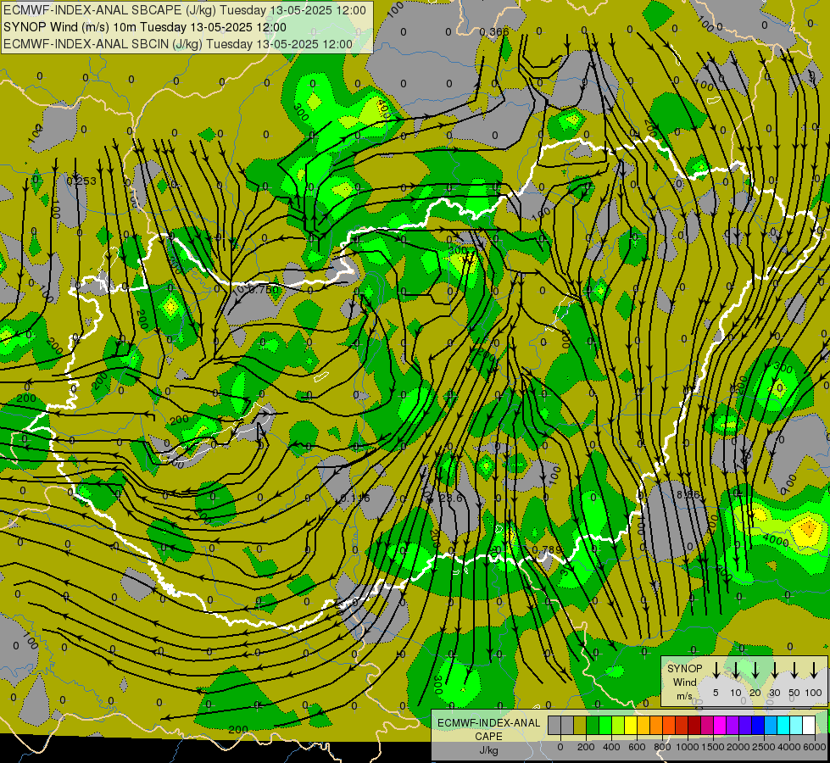
Task: Click the '0.750' value on the map
Action: [263, 290]
